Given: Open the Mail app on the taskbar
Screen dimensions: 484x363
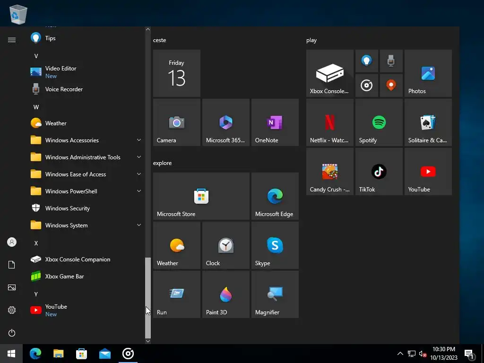Looking at the screenshot, I should [x=104, y=354].
